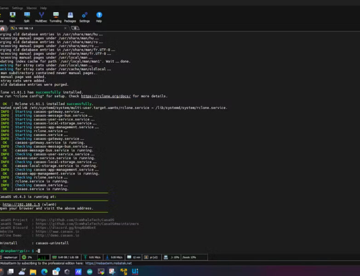Open the rclone.org/docs link
Viewport: 360px width, 276px height.
pos(109,97)
